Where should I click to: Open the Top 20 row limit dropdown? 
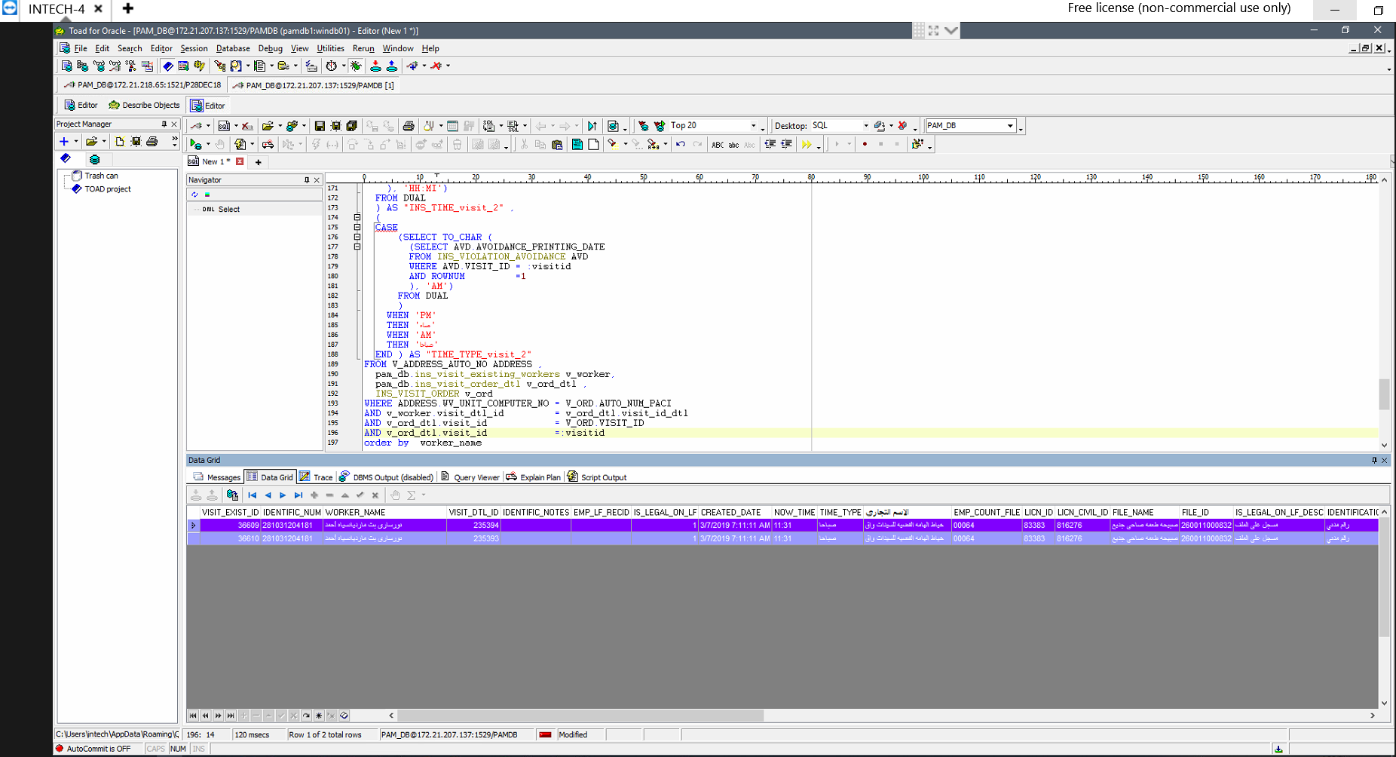click(x=753, y=126)
